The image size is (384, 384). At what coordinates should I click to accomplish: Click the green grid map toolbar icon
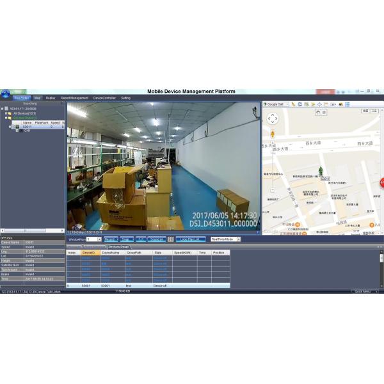click(x=307, y=104)
